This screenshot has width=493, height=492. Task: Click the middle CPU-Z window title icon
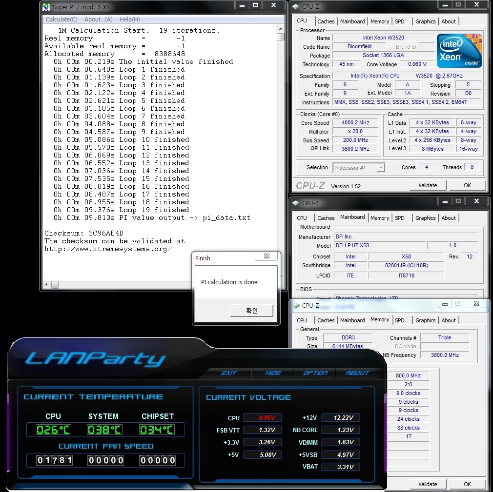coord(295,203)
